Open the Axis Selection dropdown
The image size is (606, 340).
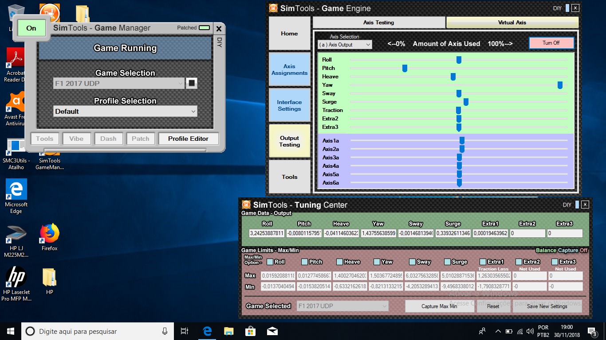[x=345, y=45]
